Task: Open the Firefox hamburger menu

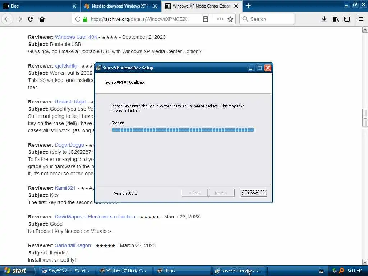Action: tap(361, 19)
